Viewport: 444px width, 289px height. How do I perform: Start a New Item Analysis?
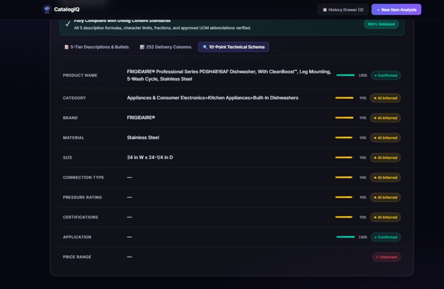pos(396,9)
